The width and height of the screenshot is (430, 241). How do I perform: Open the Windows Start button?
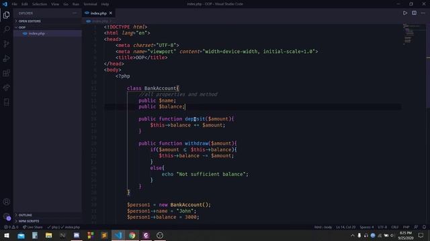7,235
